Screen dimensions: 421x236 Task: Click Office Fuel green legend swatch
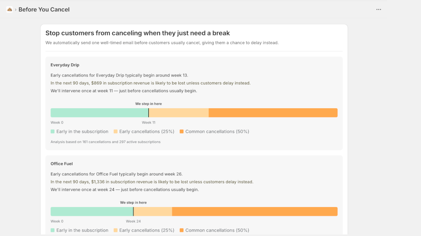coord(53,230)
